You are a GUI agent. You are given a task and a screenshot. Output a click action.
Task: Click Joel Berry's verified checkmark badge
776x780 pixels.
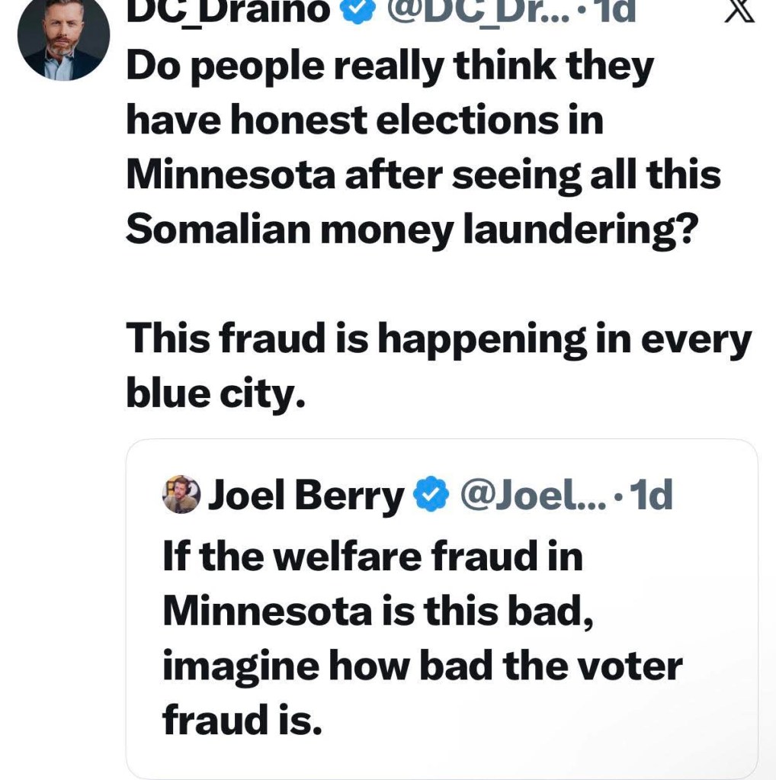pos(431,496)
